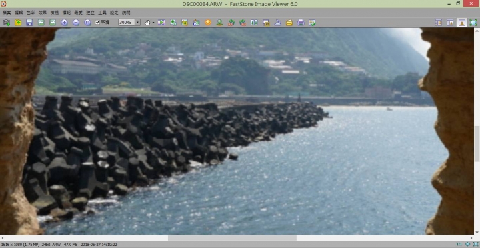Screen dimensions: 480x248
Task: Open the draw board text icon
Action: coord(196,23)
